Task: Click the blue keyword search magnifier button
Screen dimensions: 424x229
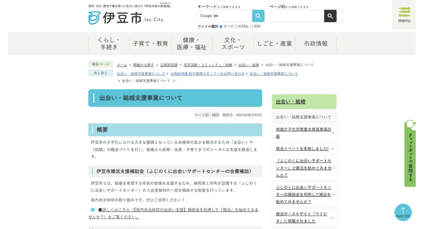Action: click(x=258, y=16)
